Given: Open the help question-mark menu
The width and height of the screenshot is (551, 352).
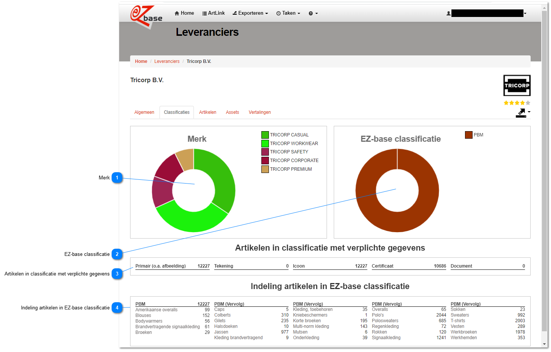Looking at the screenshot, I should (313, 13).
